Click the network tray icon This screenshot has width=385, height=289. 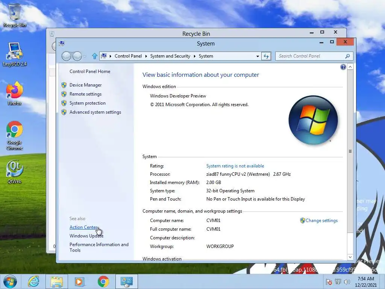pos(338,282)
